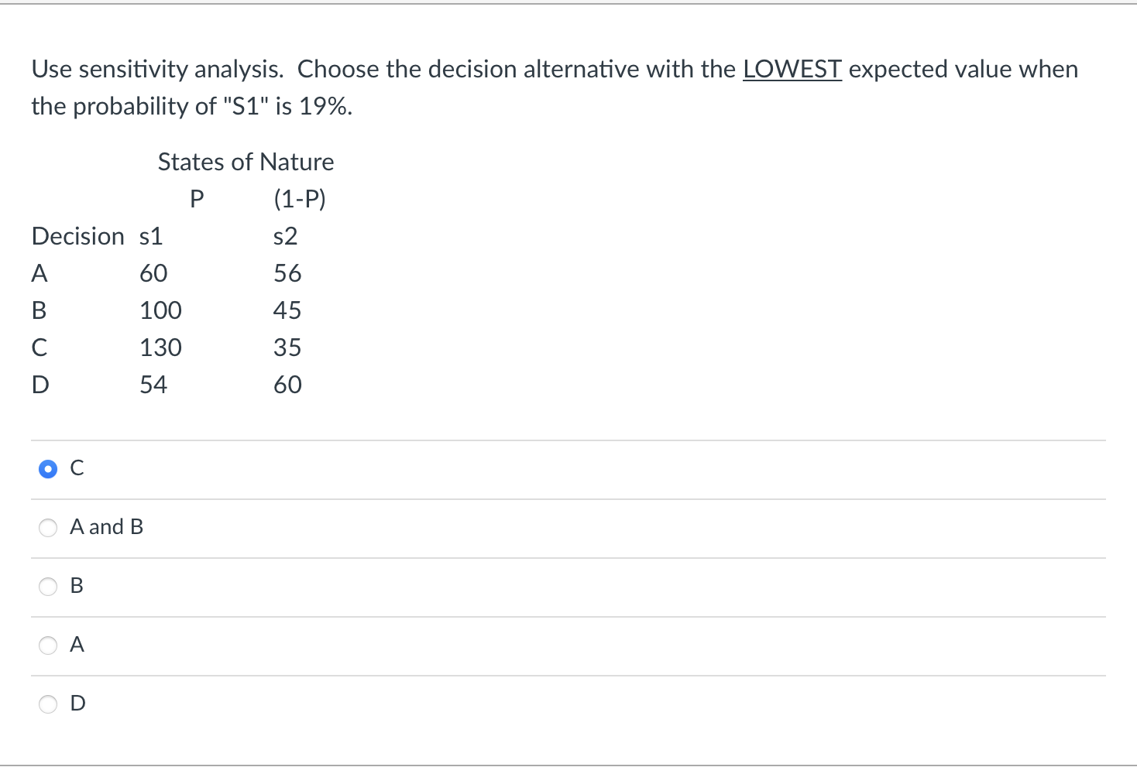
Task: Click the column header s1
Action: point(151,236)
